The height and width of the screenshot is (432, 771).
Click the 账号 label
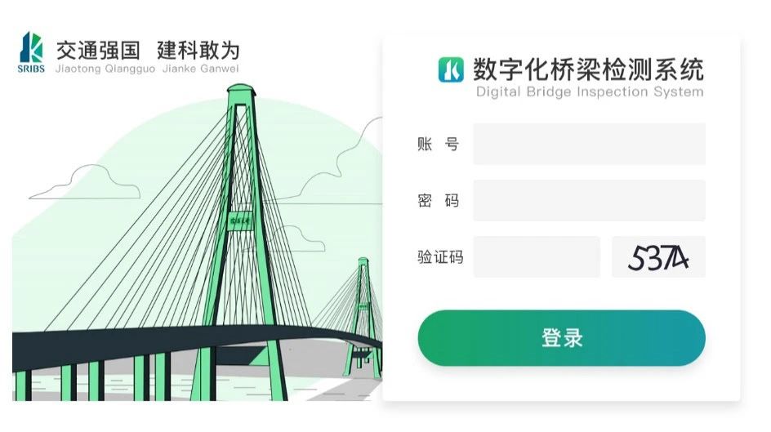point(438,145)
